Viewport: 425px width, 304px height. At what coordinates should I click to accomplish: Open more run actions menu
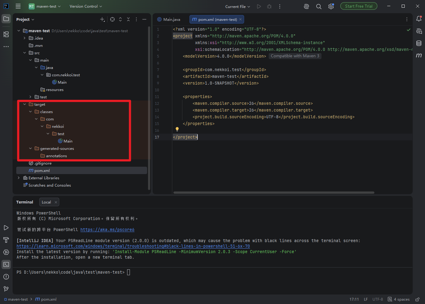point(280,6)
